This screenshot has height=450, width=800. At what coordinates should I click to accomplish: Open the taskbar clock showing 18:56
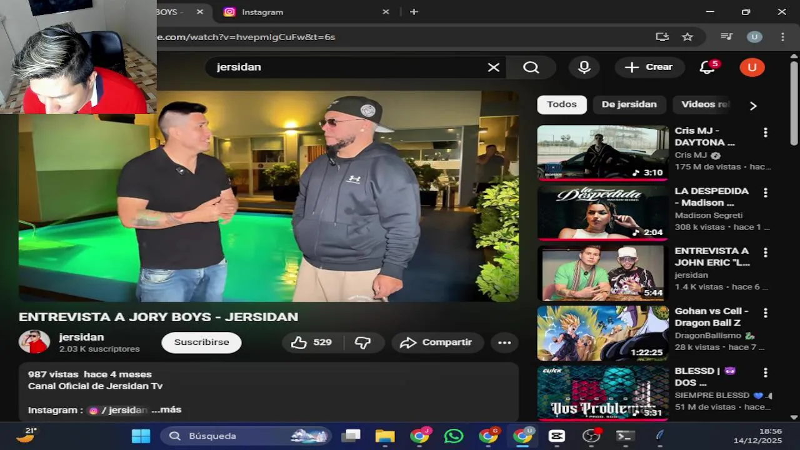pyautogui.click(x=757, y=436)
